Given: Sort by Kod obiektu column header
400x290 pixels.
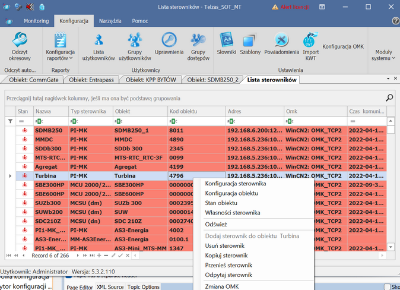Looking at the screenshot, I should tap(196, 111).
